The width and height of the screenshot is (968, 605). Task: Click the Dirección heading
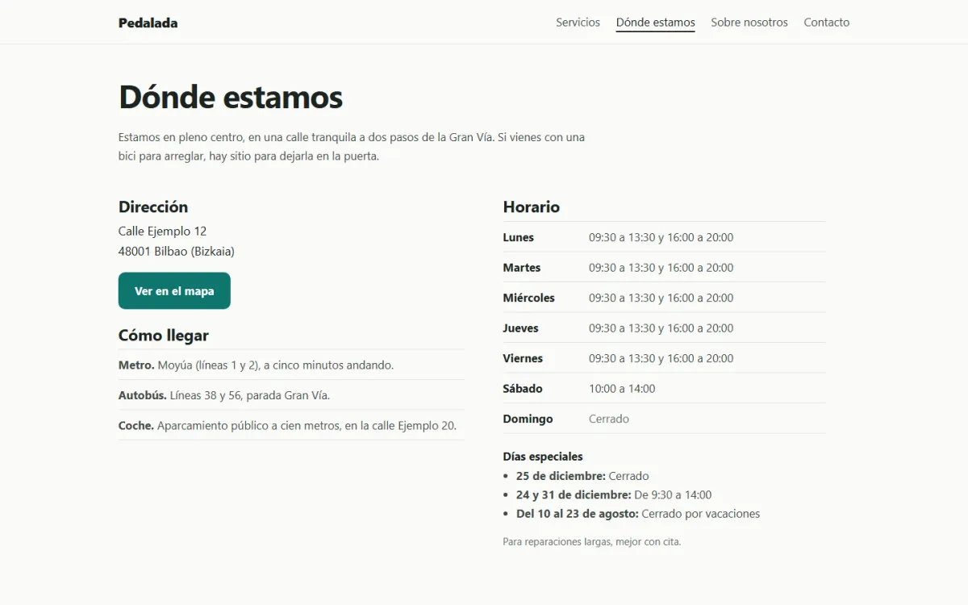(153, 207)
